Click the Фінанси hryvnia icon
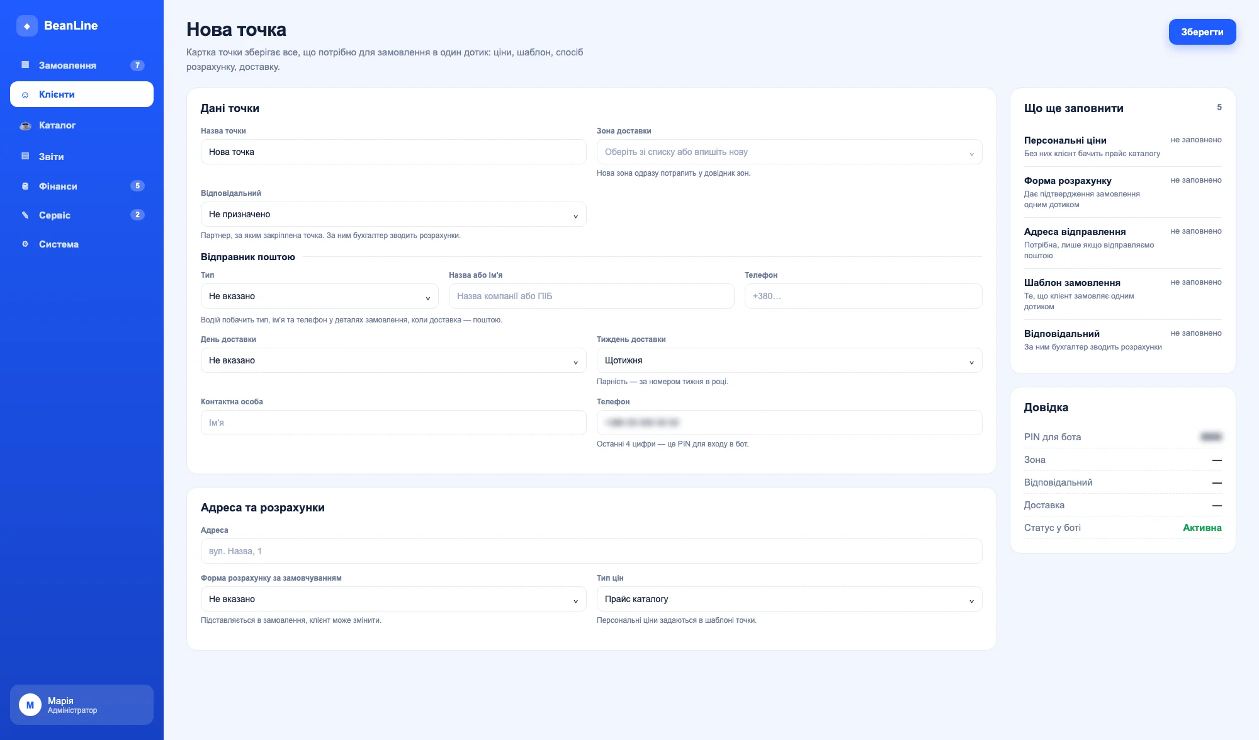 tap(25, 186)
